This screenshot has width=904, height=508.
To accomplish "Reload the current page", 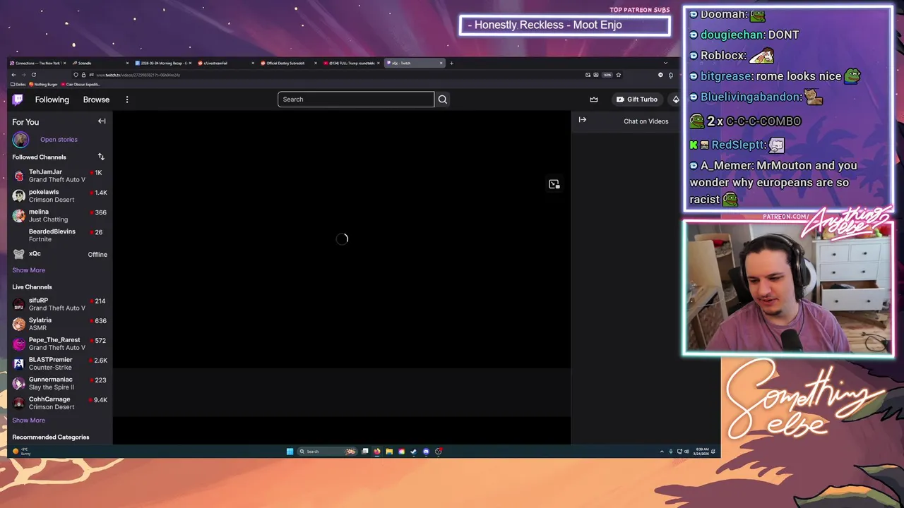I will click(x=33, y=75).
